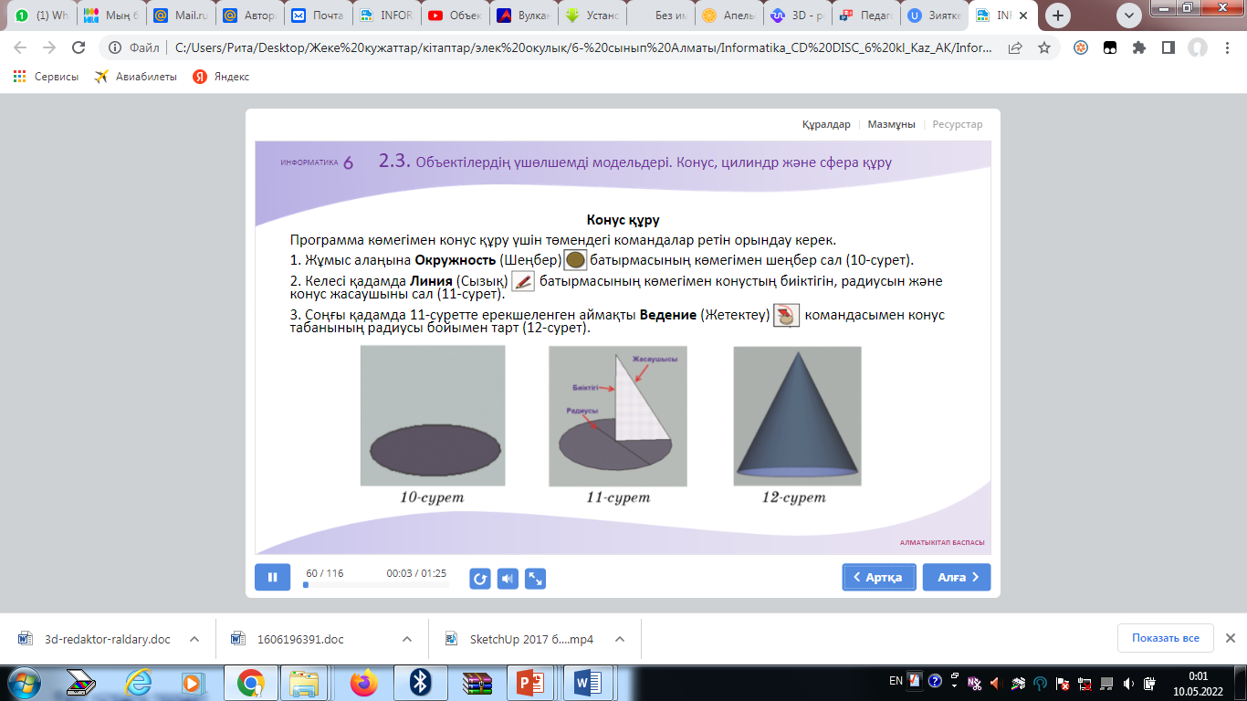Click the 10-сурет circle image
The image size is (1247, 701).
coord(433,416)
